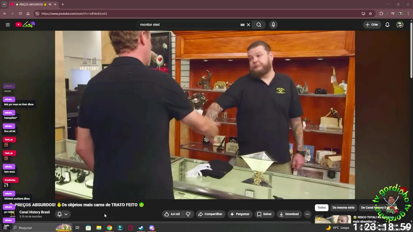Run search with the magnifier button

259,24
